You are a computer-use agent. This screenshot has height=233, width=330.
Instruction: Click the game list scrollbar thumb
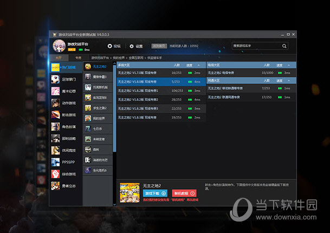[114, 108]
